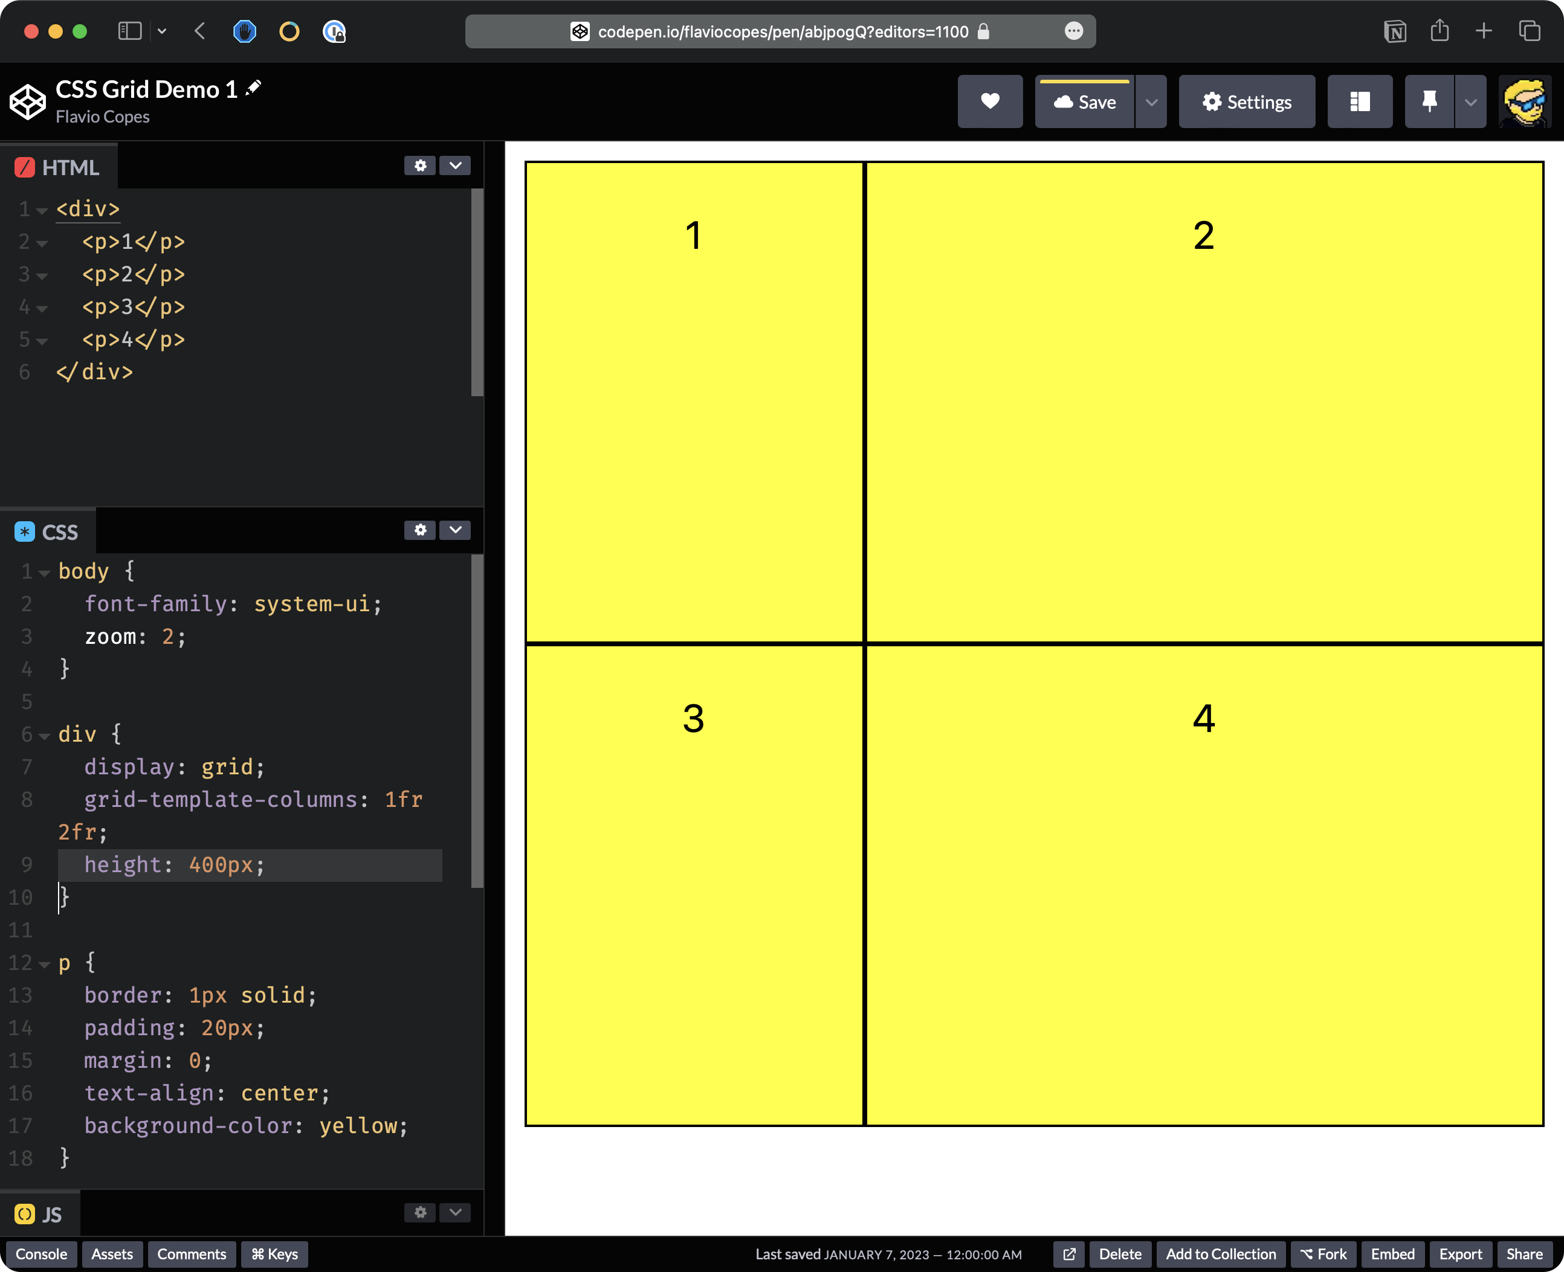Click the Fork button
The height and width of the screenshot is (1272, 1564).
point(1323,1254)
